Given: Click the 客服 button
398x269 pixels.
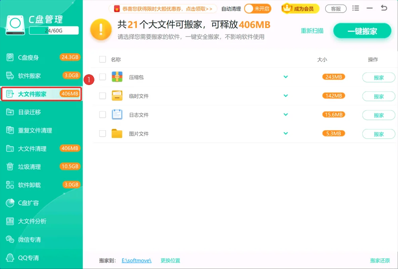Looking at the screenshot, I should 336,9.
